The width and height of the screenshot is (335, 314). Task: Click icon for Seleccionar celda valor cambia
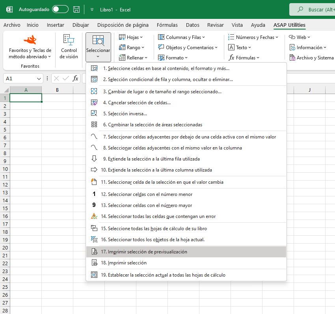tap(94, 182)
